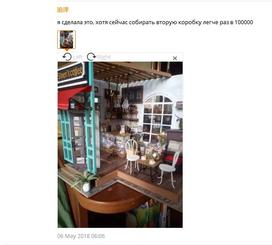This screenshot has width=272, height=245.
Task: Click the 06 May 2018 06:06 timestamp
Action: pyautogui.click(x=81, y=236)
